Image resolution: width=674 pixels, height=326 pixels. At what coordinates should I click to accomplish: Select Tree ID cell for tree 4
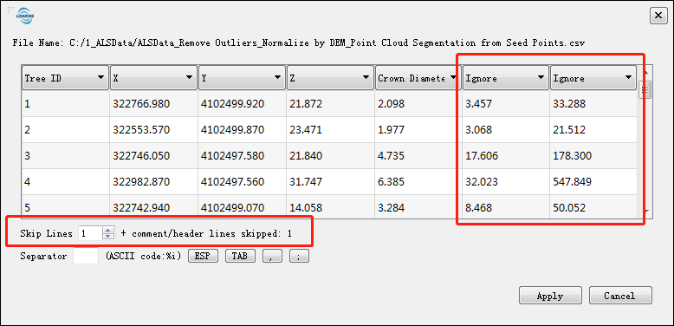[65, 181]
